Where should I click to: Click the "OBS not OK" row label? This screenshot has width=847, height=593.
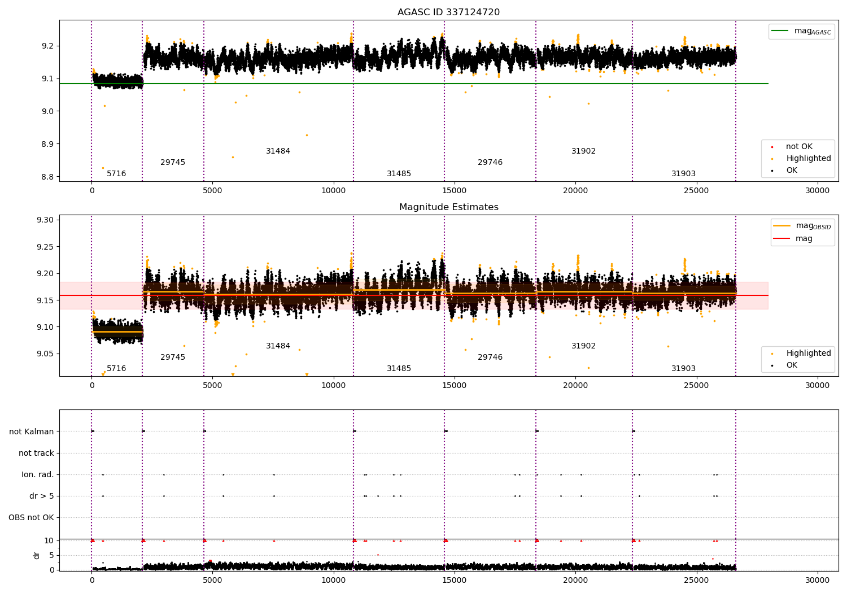pos(31,518)
